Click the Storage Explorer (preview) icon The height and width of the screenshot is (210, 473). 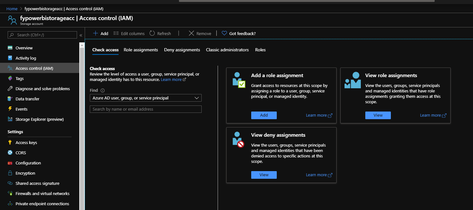click(10, 119)
